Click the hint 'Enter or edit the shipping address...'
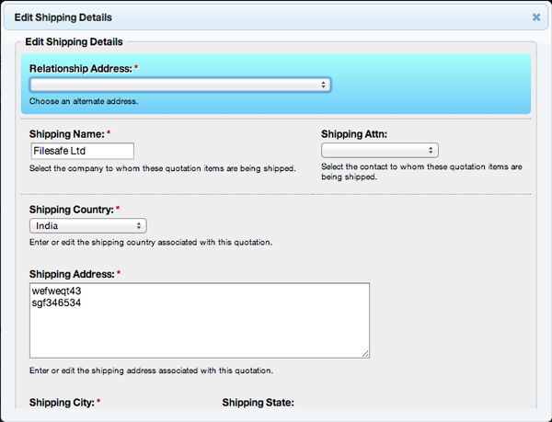The width and height of the screenshot is (552, 422). click(x=151, y=371)
